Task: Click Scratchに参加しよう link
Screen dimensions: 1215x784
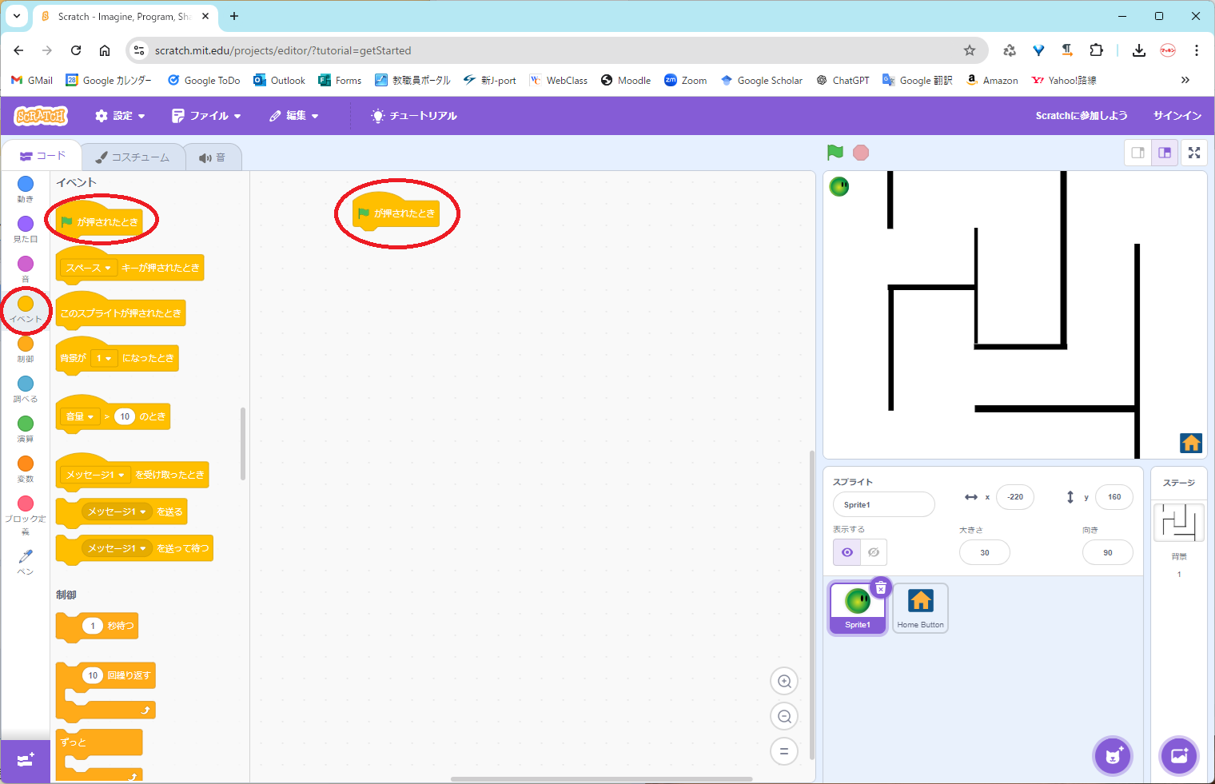Action: (x=1082, y=116)
